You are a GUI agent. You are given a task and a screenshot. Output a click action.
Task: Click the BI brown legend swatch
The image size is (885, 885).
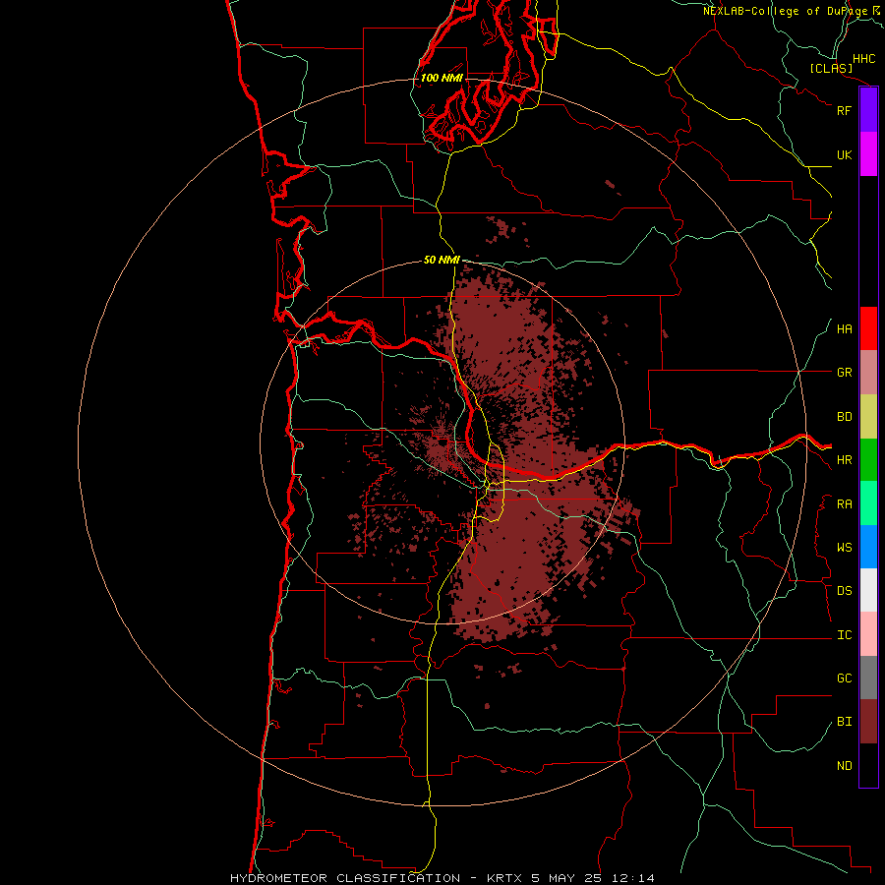868,722
